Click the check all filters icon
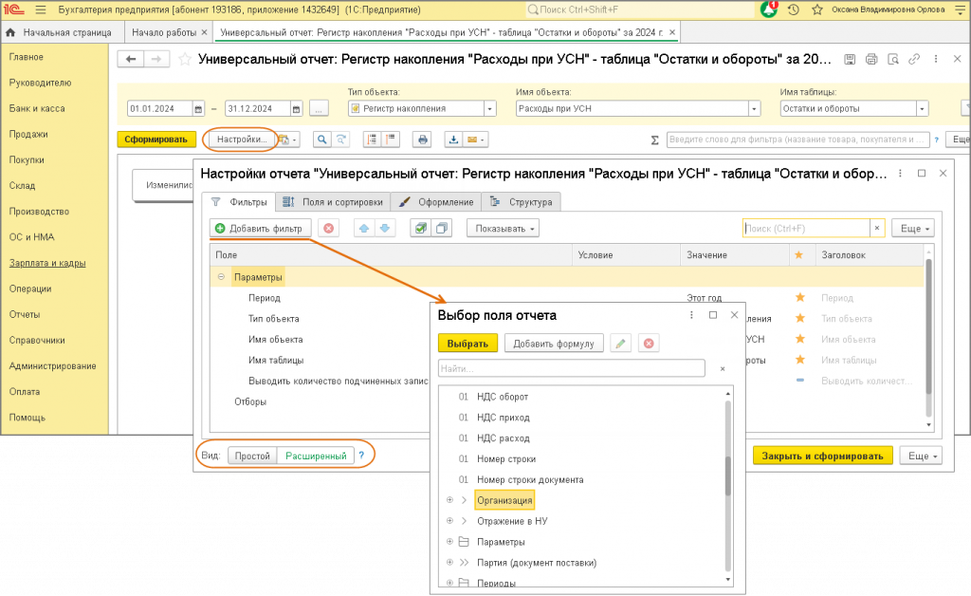Screen dimensions: 971x596 click(x=420, y=229)
